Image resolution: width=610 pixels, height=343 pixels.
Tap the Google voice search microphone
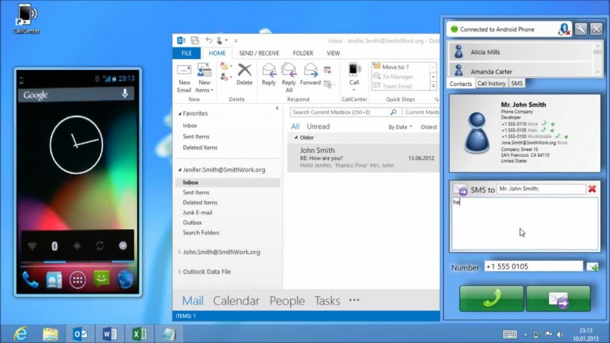tap(125, 93)
